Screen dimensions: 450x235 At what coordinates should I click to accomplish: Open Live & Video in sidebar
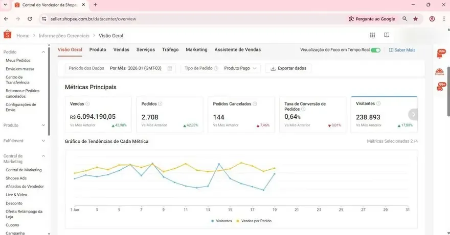(16, 195)
